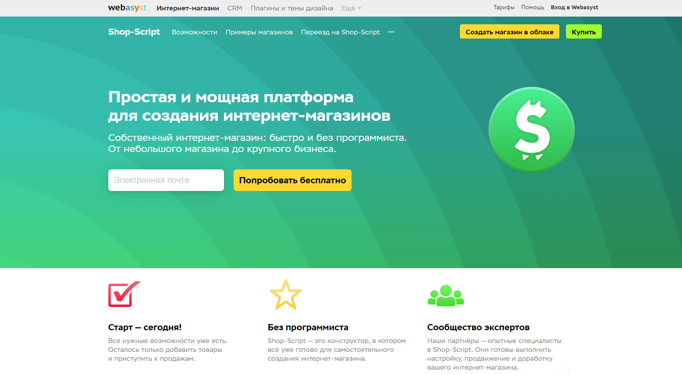
Task: Go to CRM in the top menu
Action: pyautogui.click(x=235, y=8)
